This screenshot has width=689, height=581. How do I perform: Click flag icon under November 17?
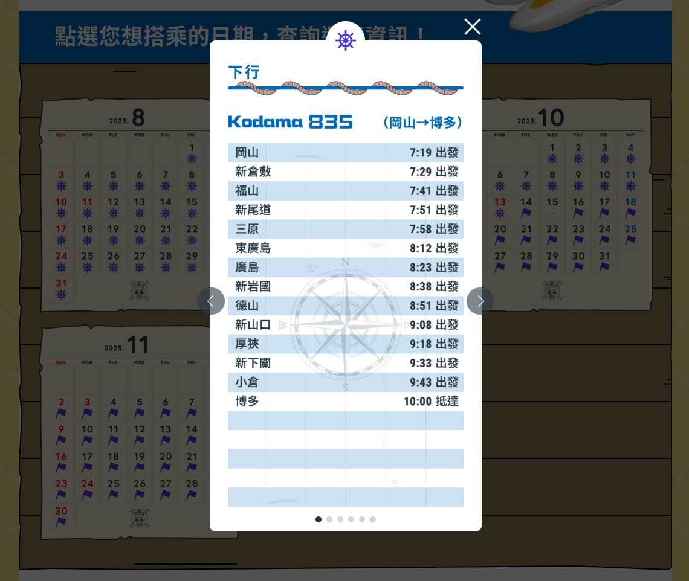click(x=88, y=467)
